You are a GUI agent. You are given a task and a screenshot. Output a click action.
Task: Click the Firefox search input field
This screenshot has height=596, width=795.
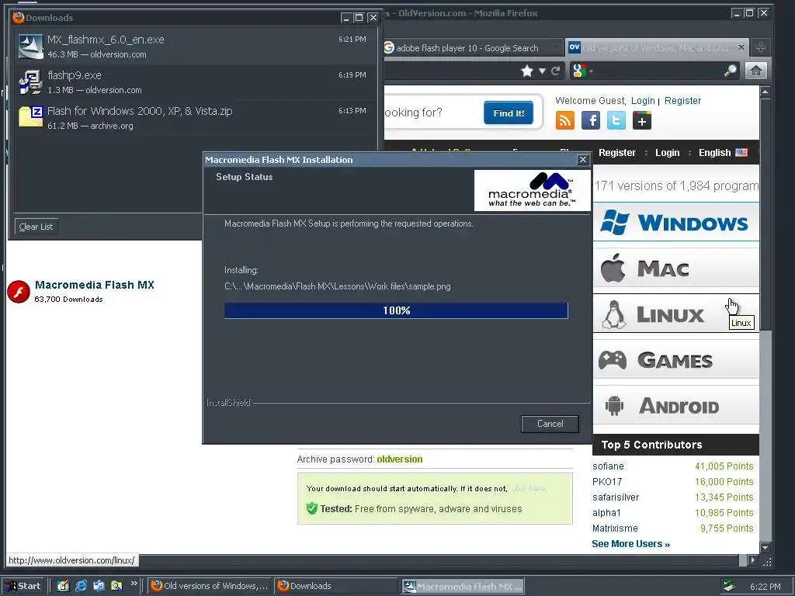[x=657, y=71]
